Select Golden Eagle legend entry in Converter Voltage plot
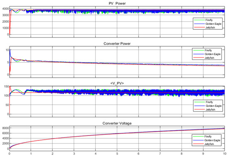 pyautogui.click(x=212, y=140)
